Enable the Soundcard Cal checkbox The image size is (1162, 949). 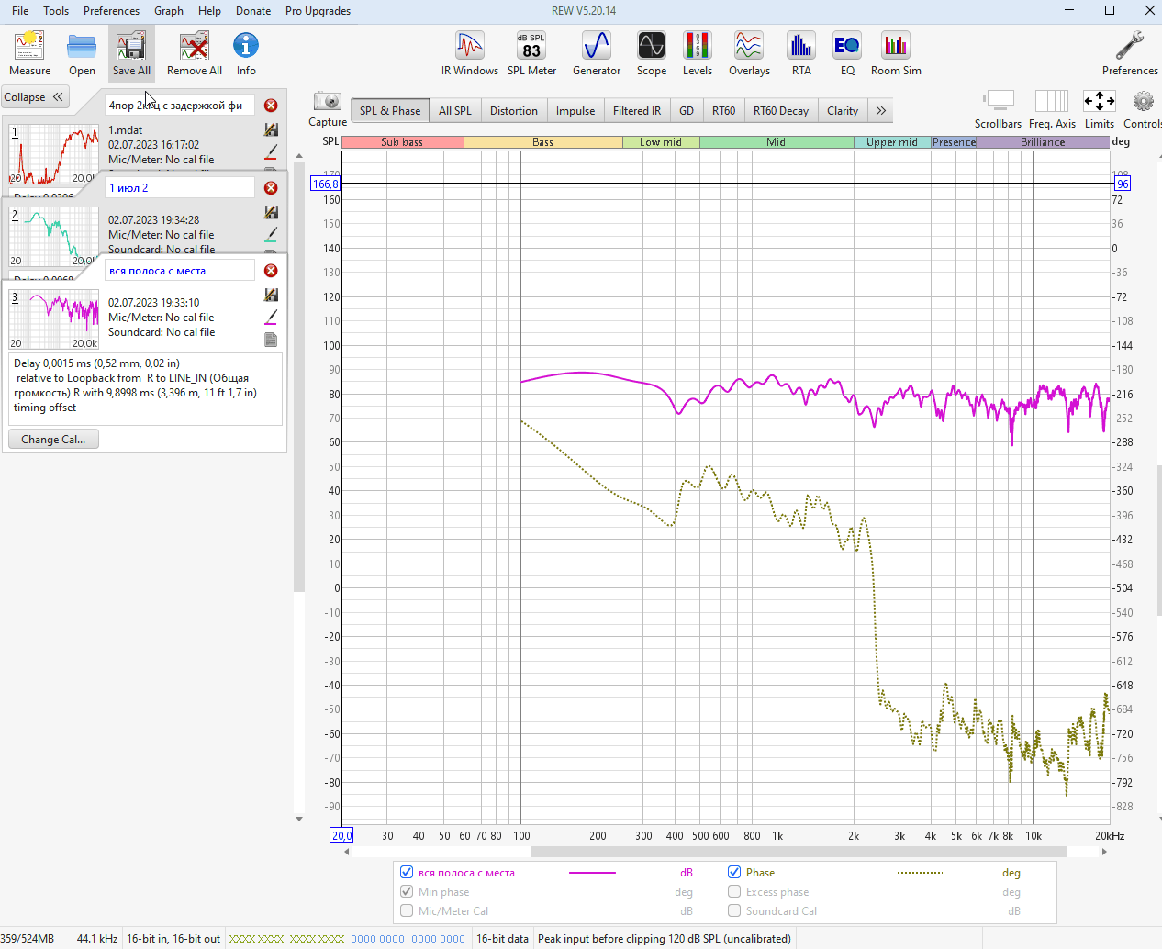coord(734,910)
